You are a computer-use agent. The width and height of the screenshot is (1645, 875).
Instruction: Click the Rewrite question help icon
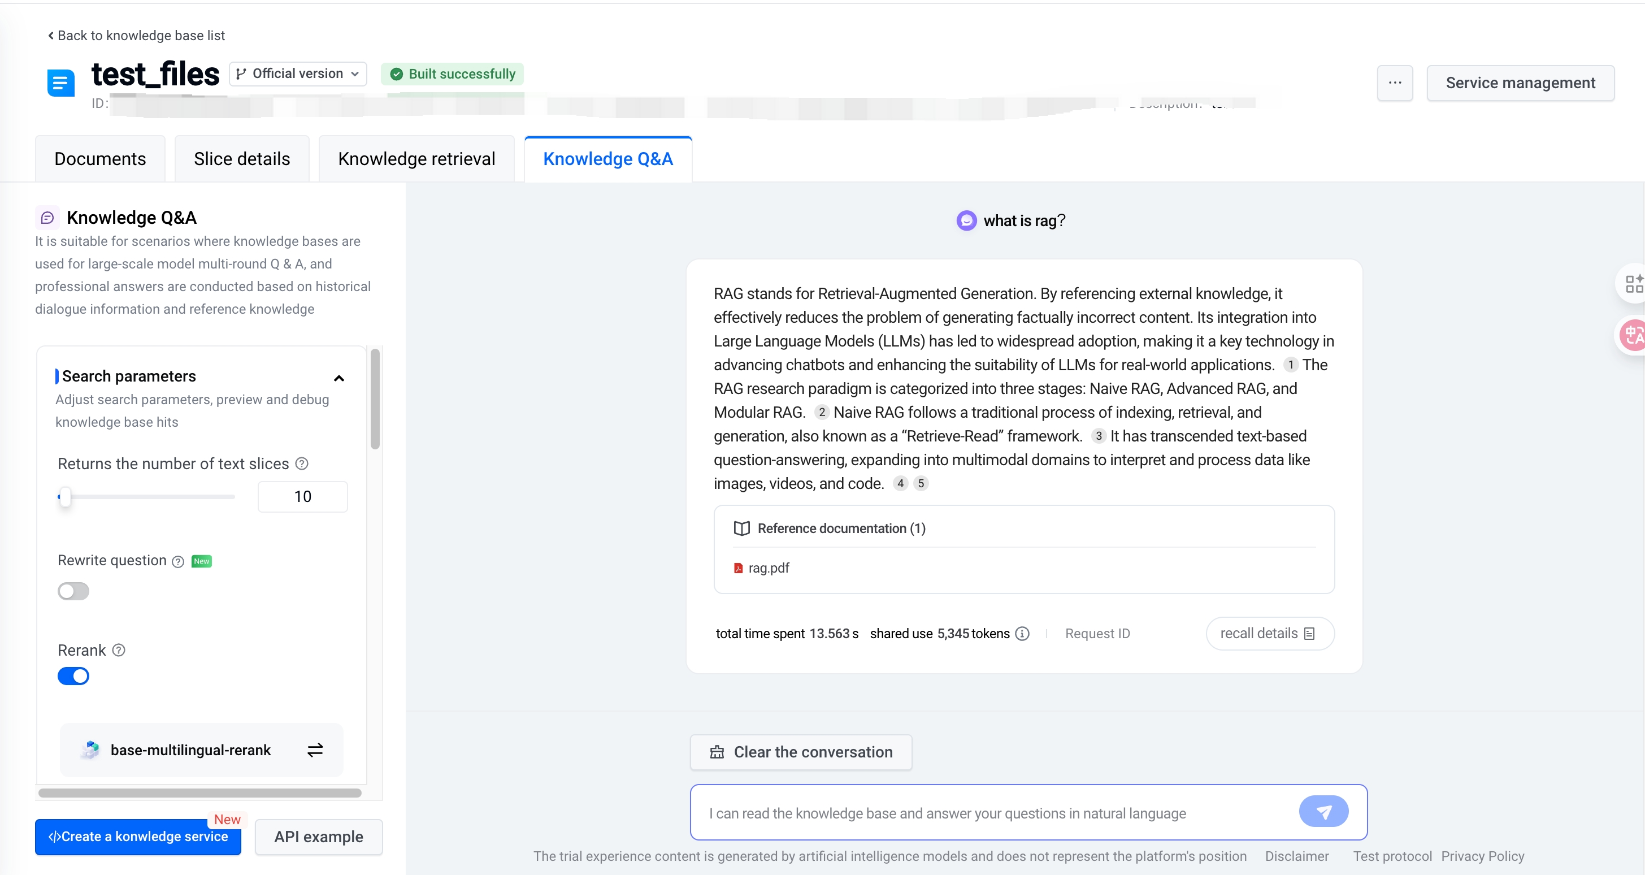tap(178, 561)
